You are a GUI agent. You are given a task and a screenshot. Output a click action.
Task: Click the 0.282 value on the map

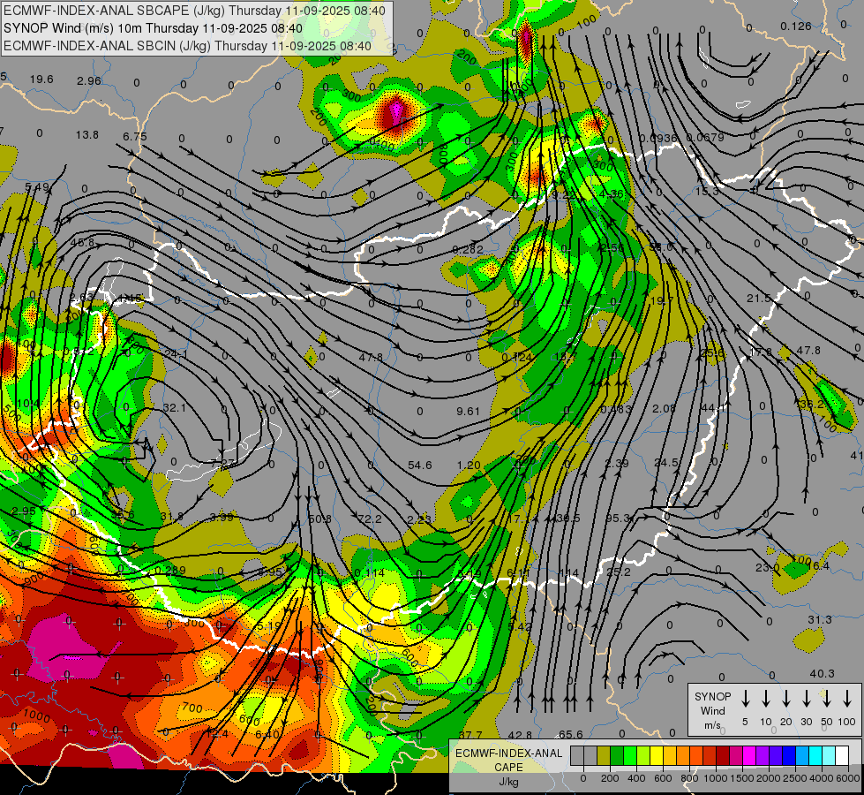(x=468, y=249)
